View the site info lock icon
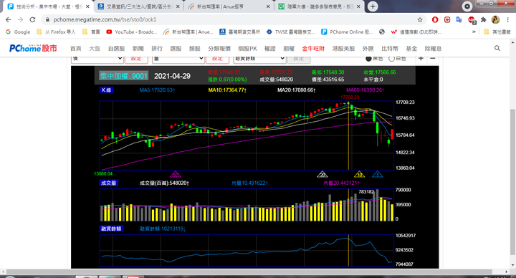 pos(47,20)
